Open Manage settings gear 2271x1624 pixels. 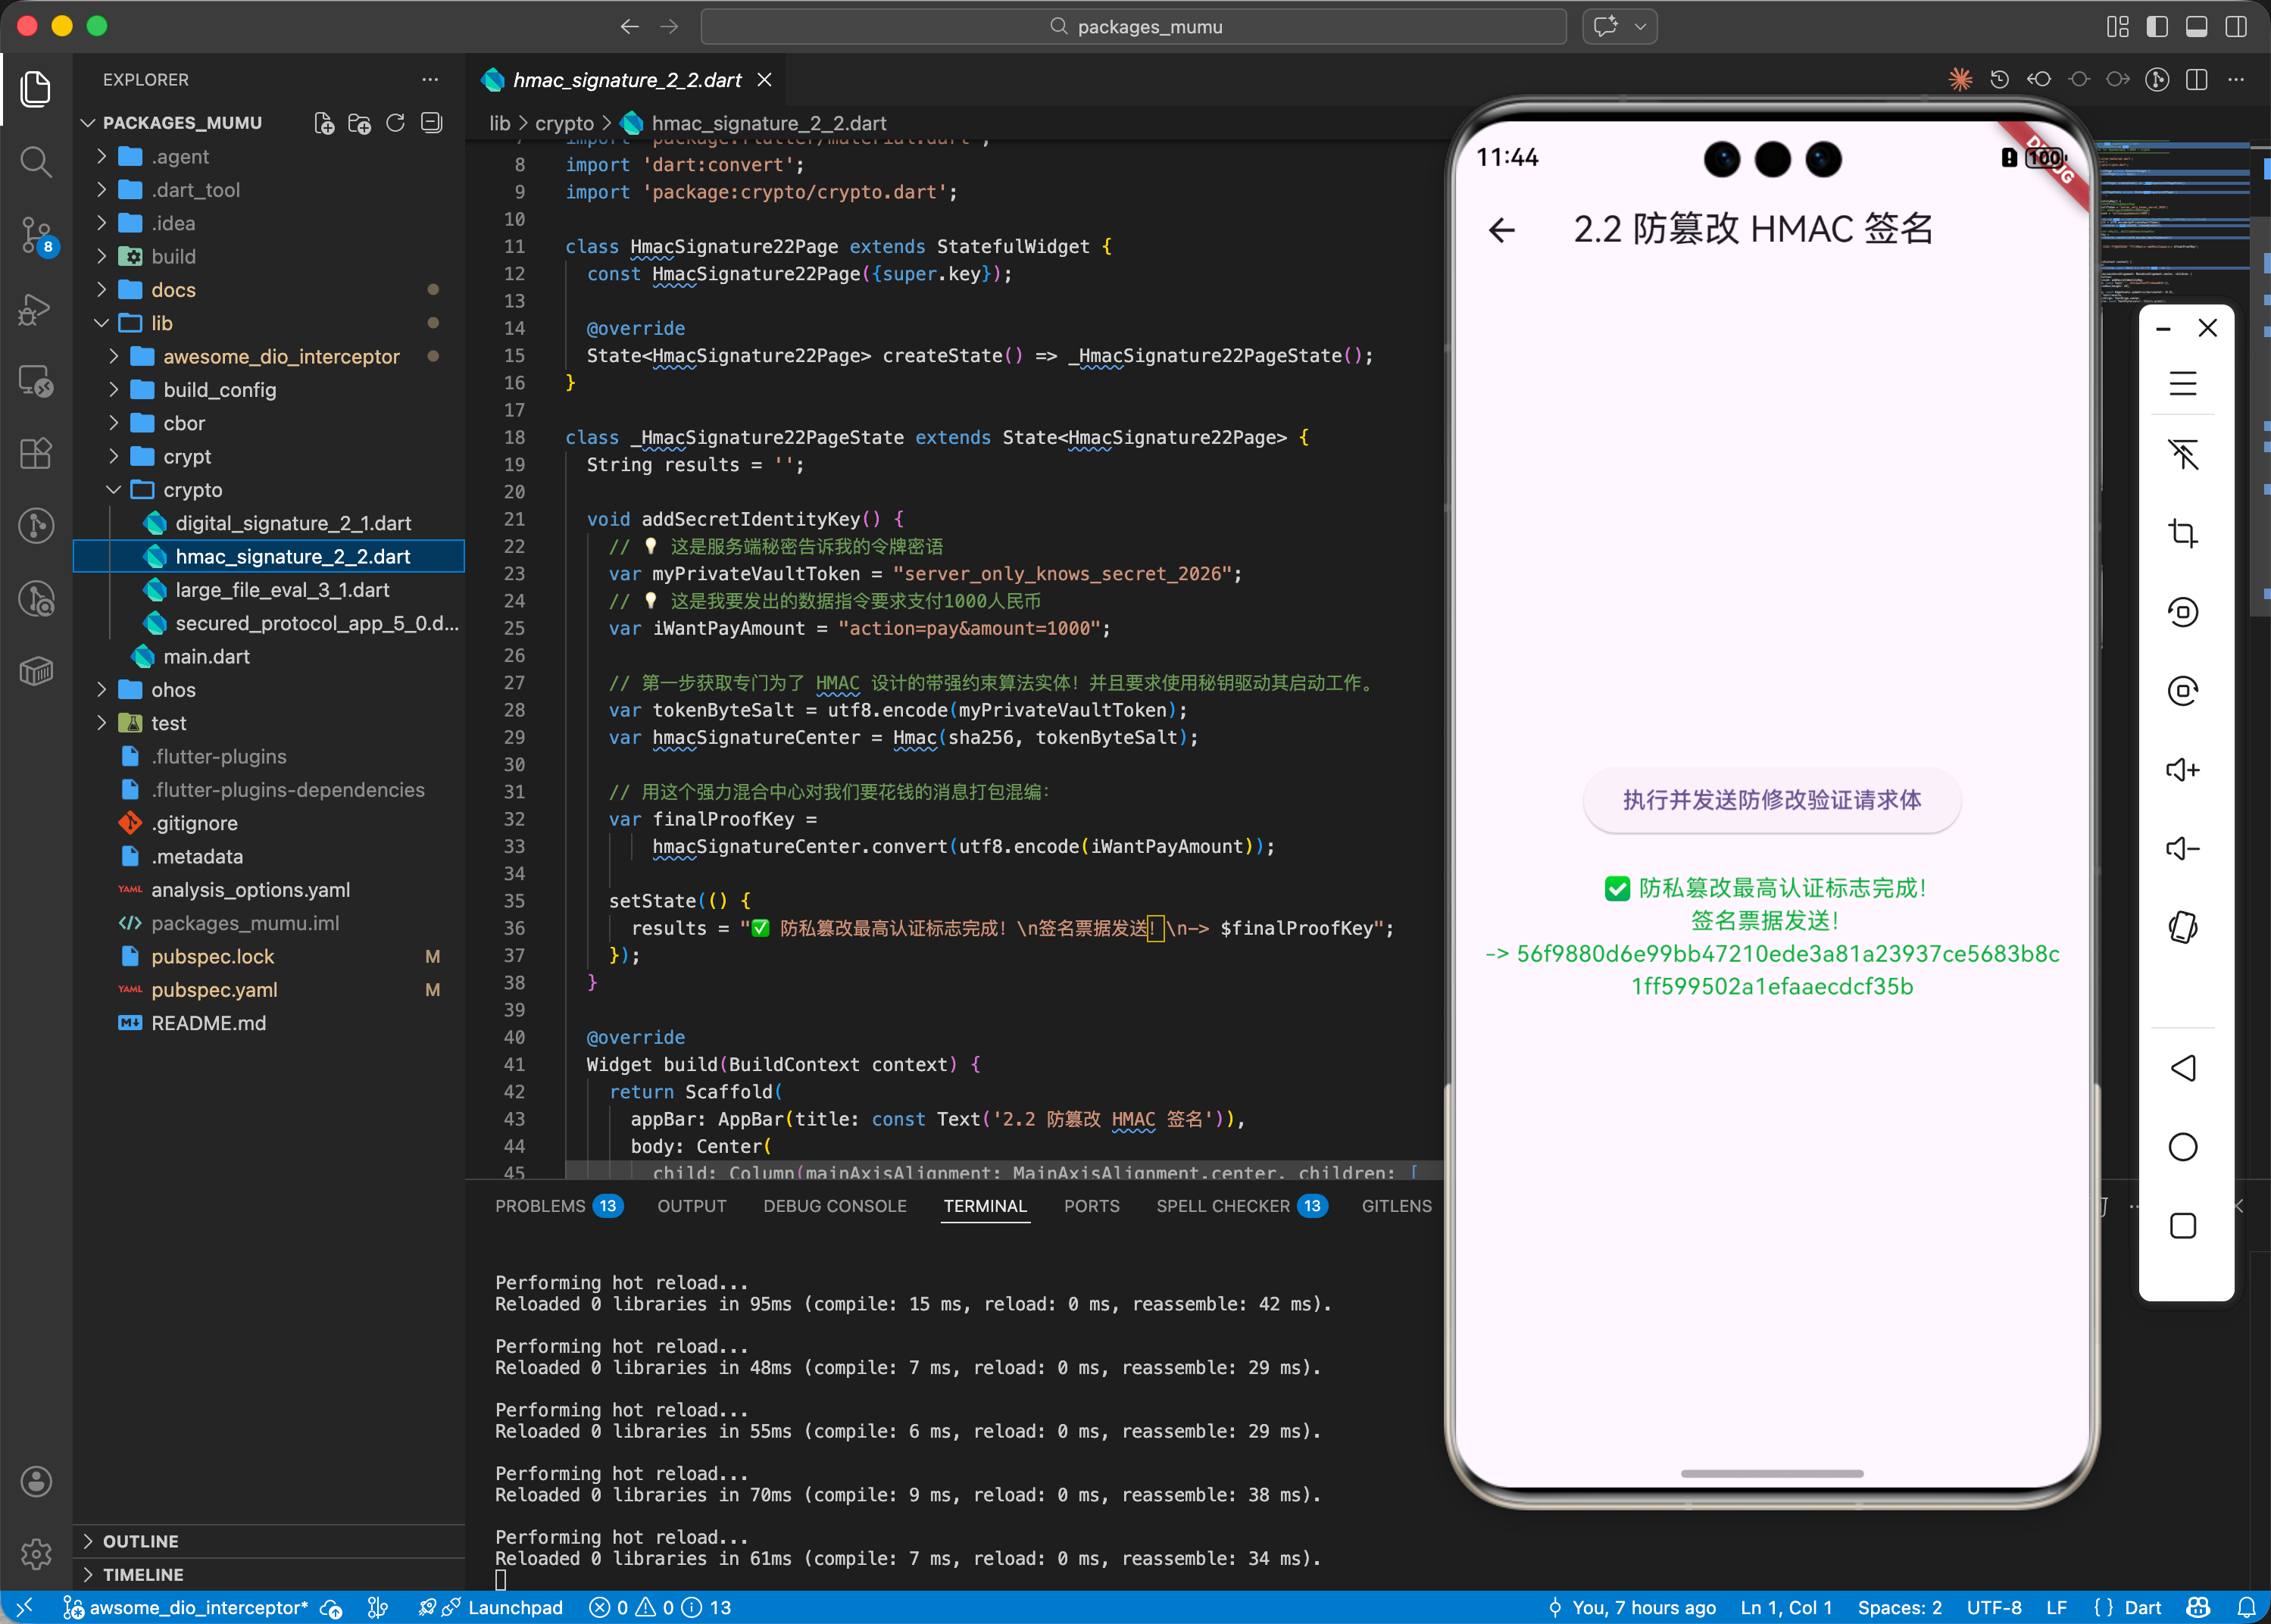(x=36, y=1553)
